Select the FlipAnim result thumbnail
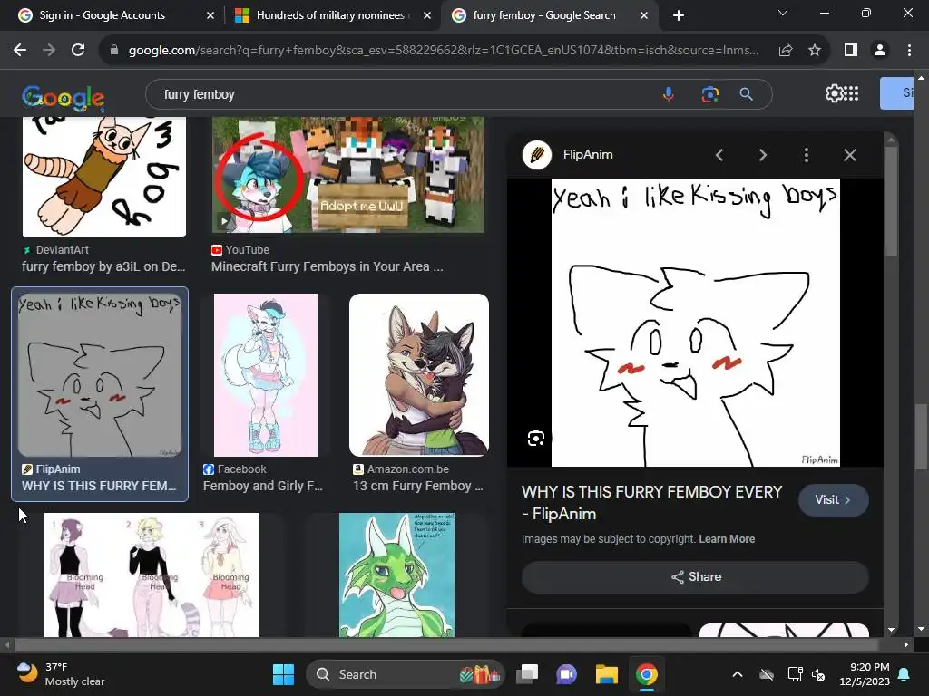929x696 pixels. coord(100,374)
